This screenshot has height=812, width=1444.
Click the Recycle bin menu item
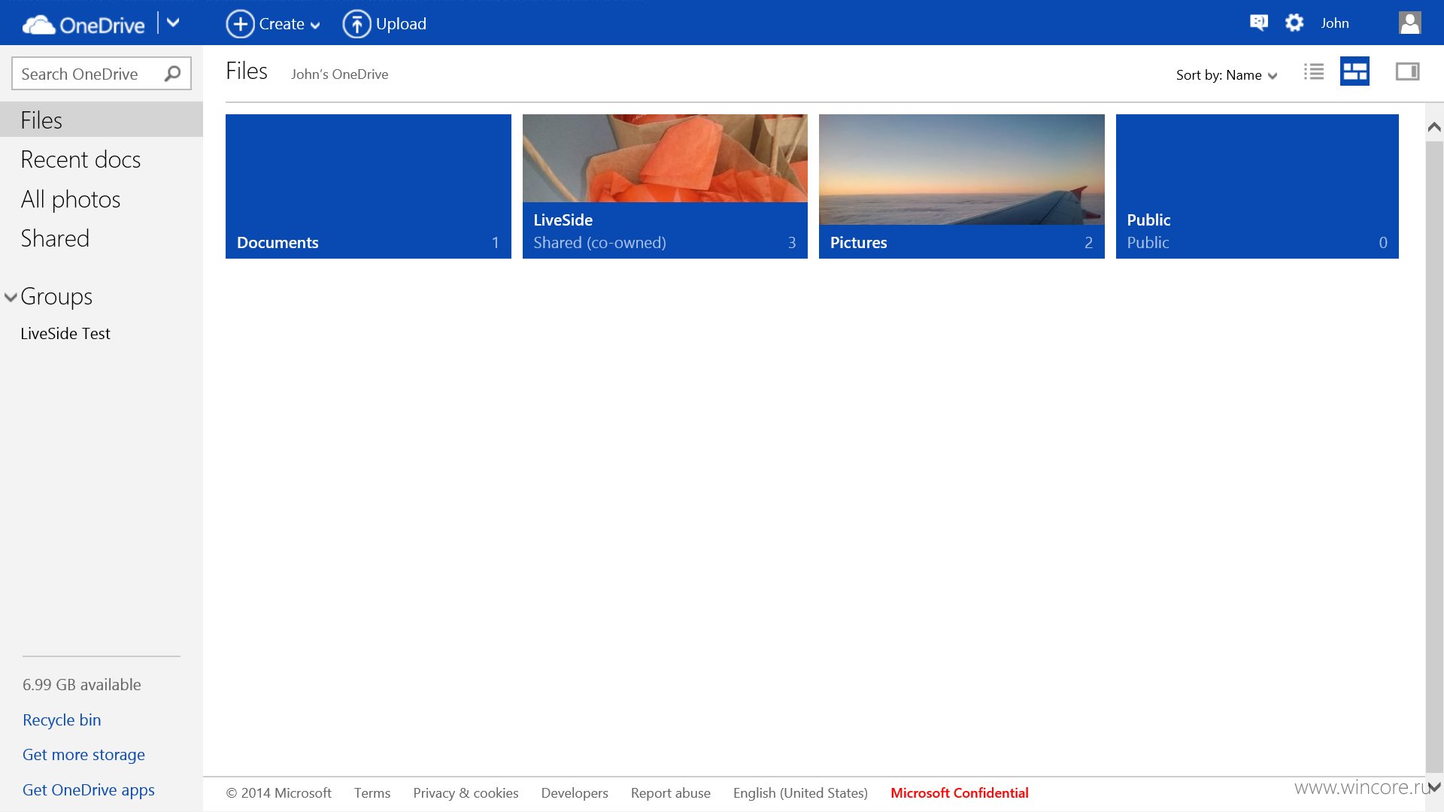[x=62, y=720]
